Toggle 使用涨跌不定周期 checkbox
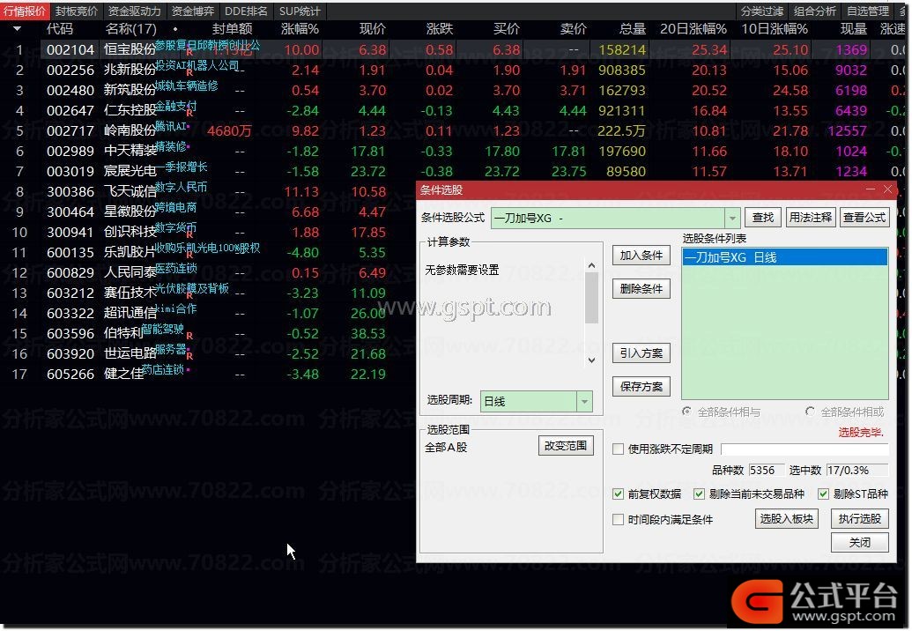Viewport: 912px width, 631px height. point(619,449)
